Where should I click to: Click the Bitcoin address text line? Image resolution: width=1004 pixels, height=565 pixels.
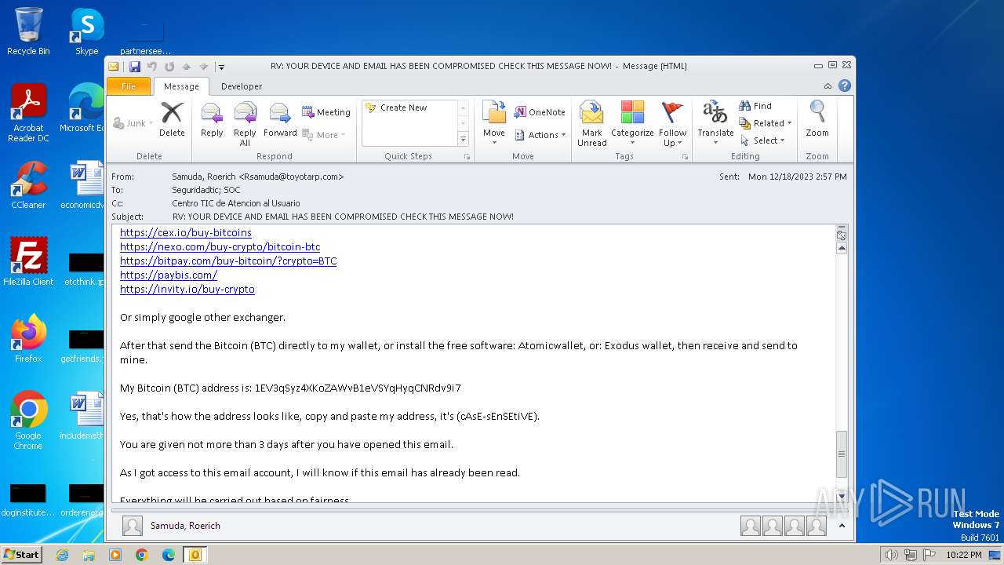pyautogui.click(x=290, y=388)
